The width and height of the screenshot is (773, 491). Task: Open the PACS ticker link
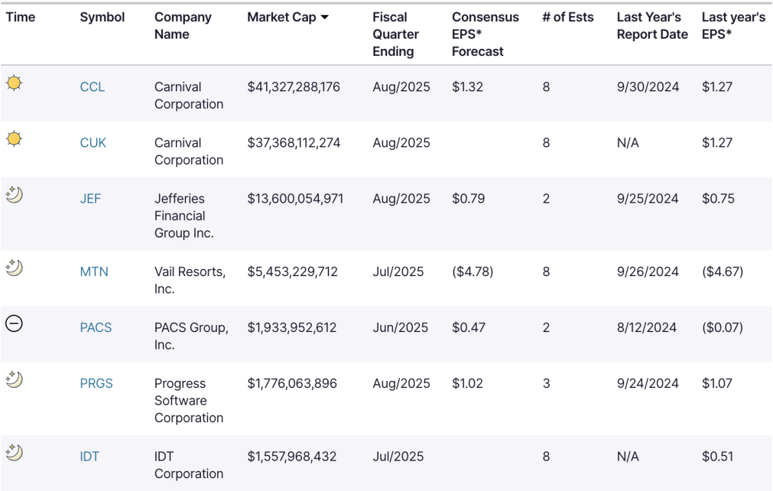[96, 328]
